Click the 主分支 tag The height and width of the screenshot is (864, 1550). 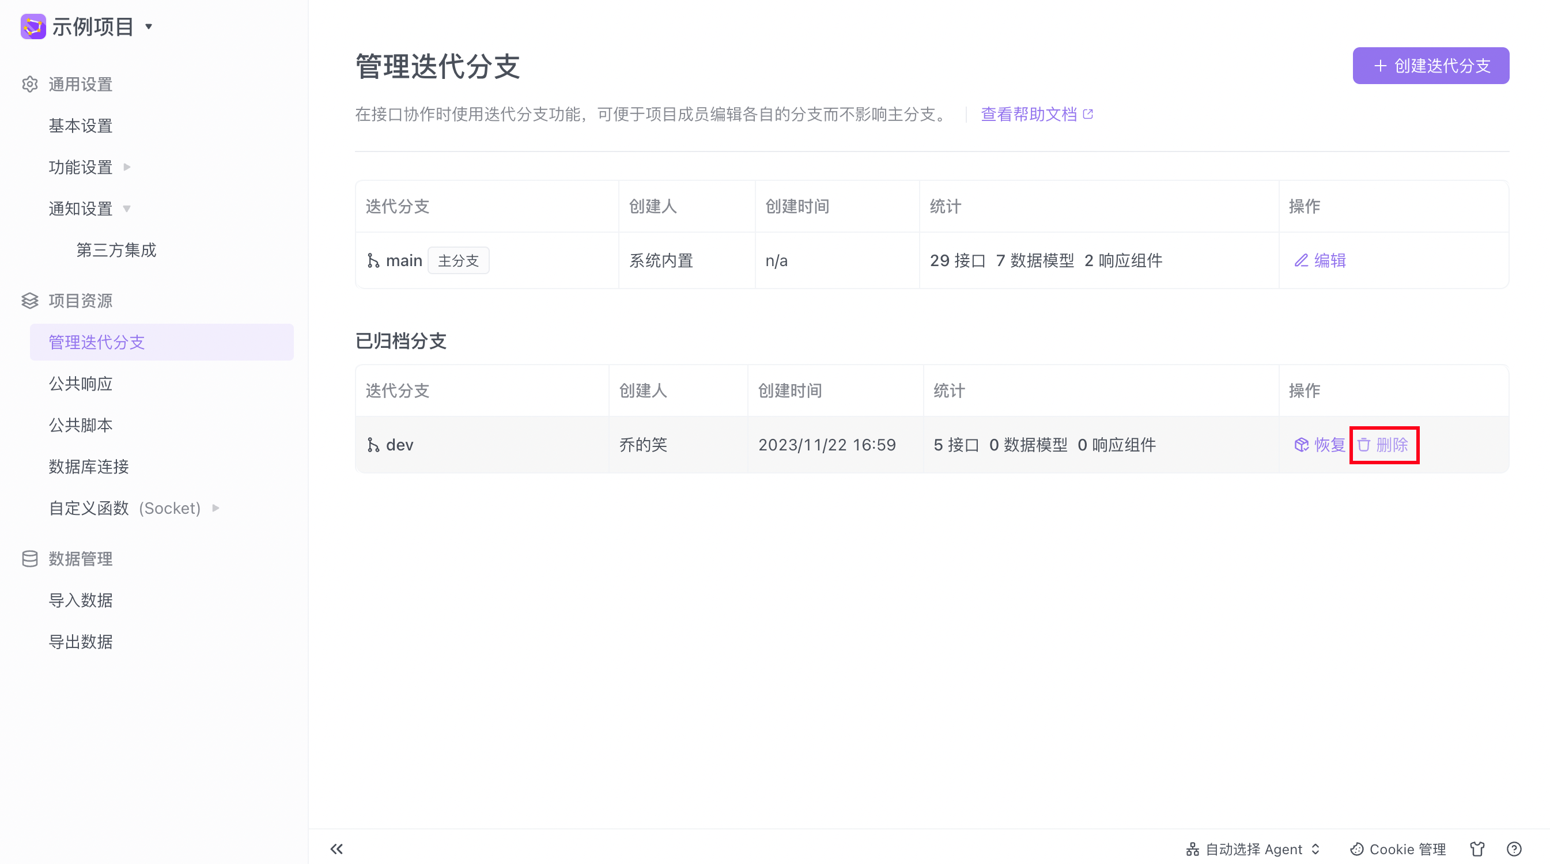459,260
